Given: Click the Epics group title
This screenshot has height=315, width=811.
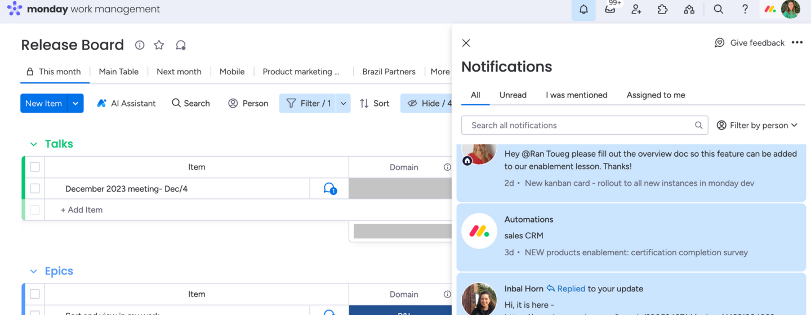Looking at the screenshot, I should point(59,271).
